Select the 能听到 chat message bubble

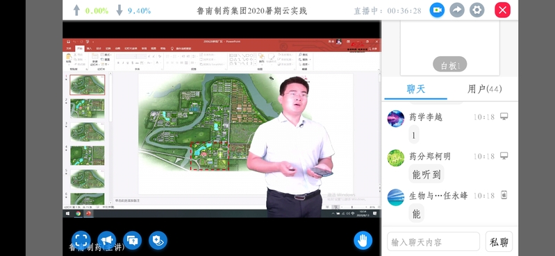pos(426,174)
